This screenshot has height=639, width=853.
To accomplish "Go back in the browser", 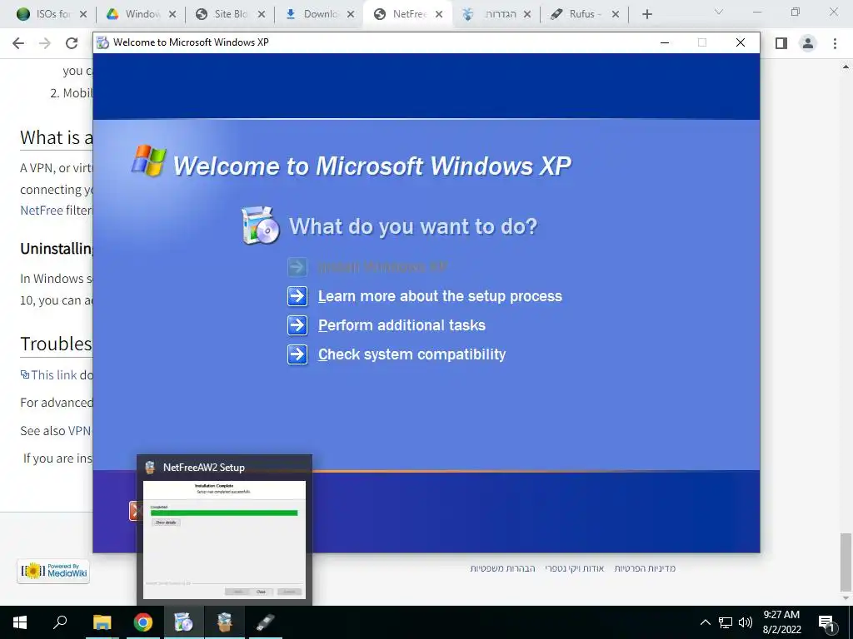I will (18, 43).
